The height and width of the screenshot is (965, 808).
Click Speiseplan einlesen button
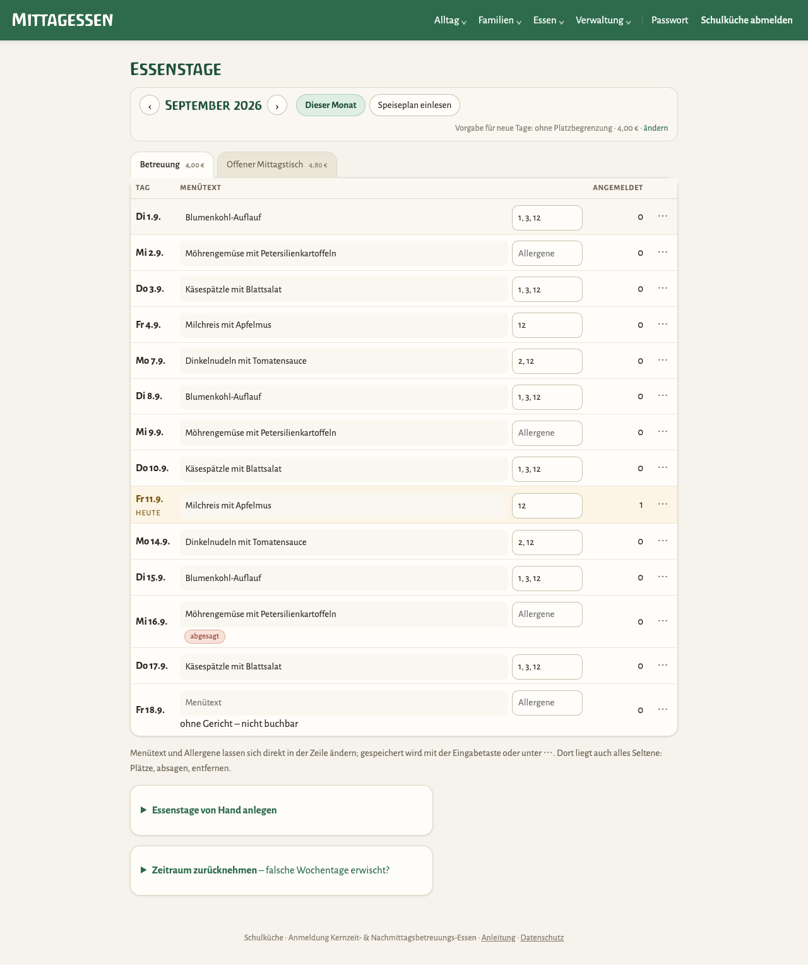pos(415,105)
